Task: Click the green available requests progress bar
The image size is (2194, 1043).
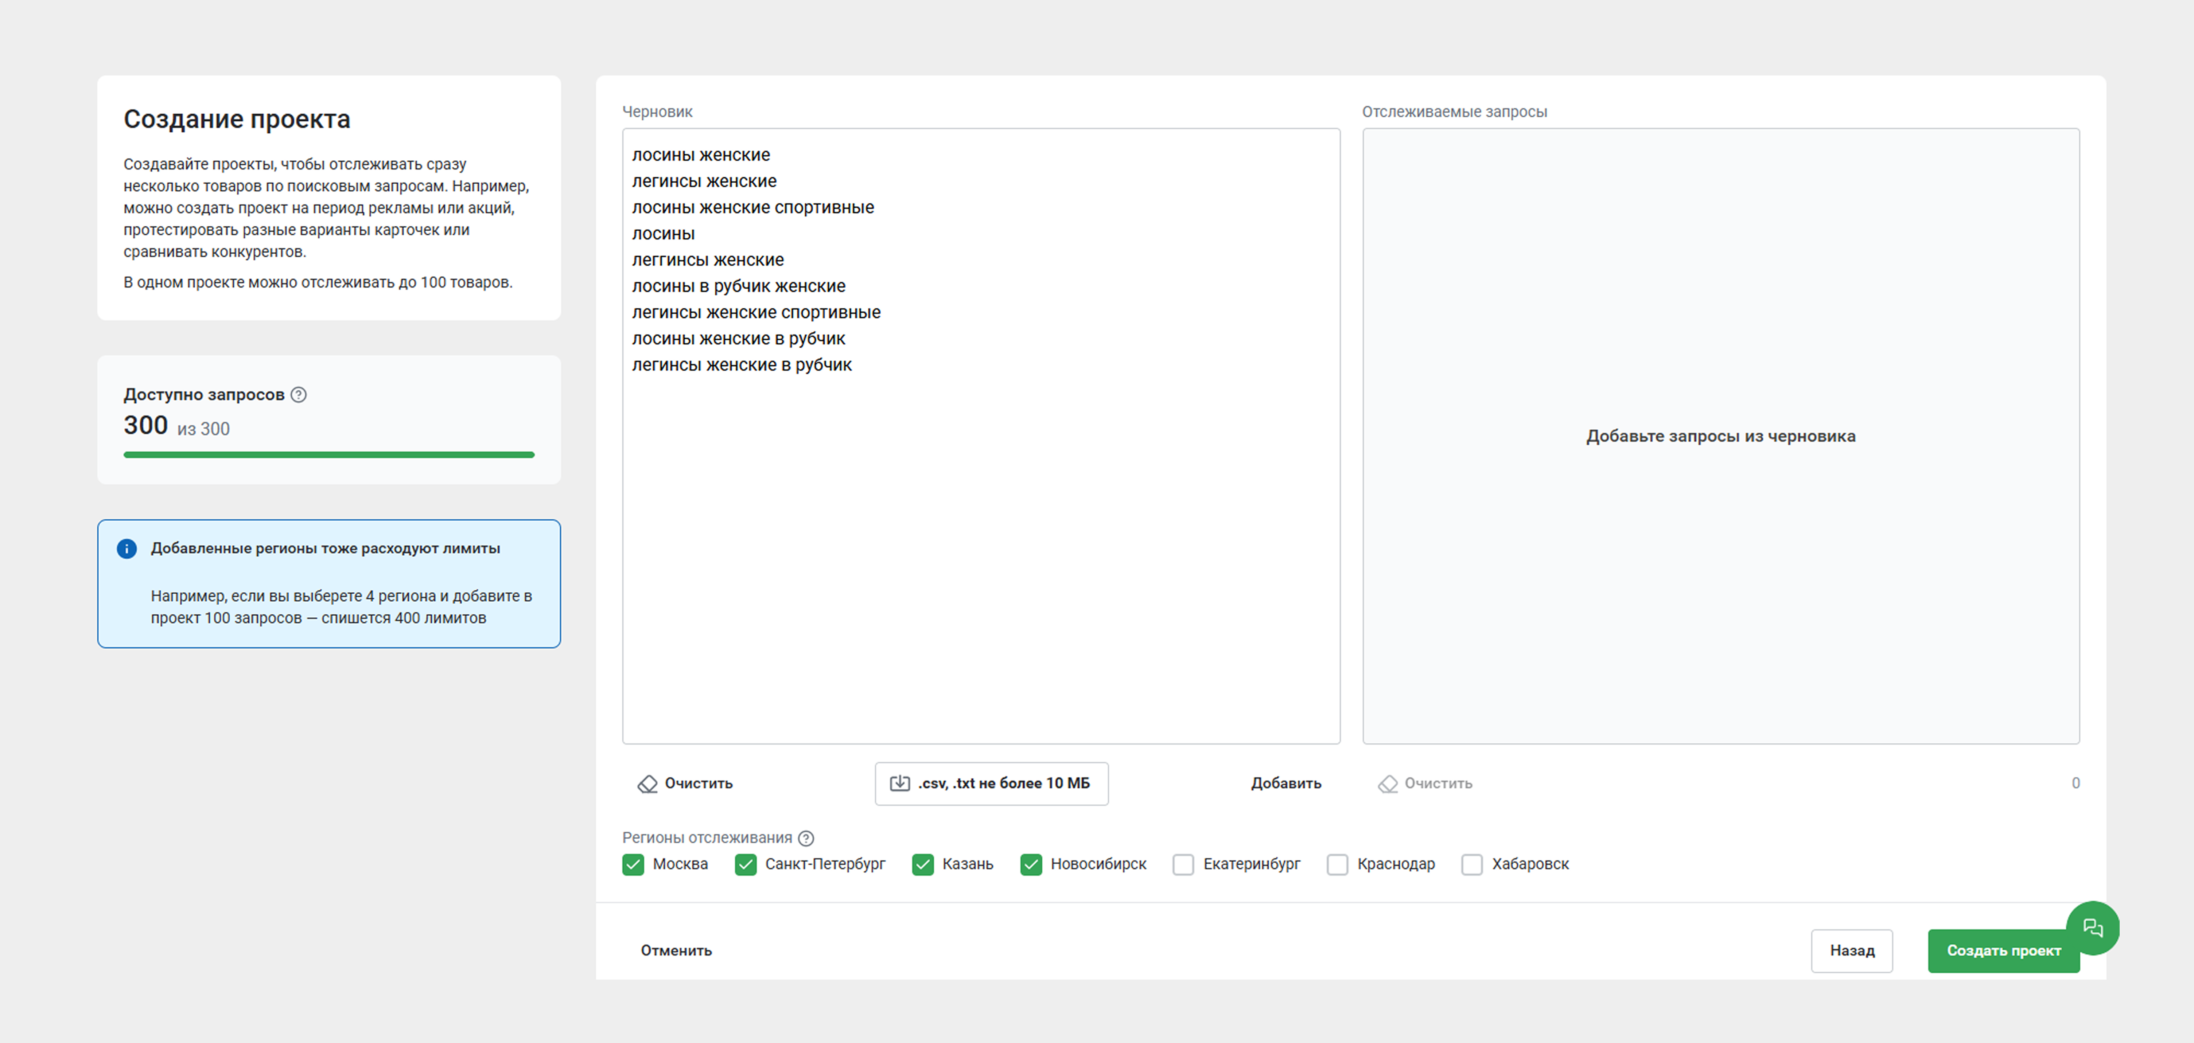Action: 329,455
